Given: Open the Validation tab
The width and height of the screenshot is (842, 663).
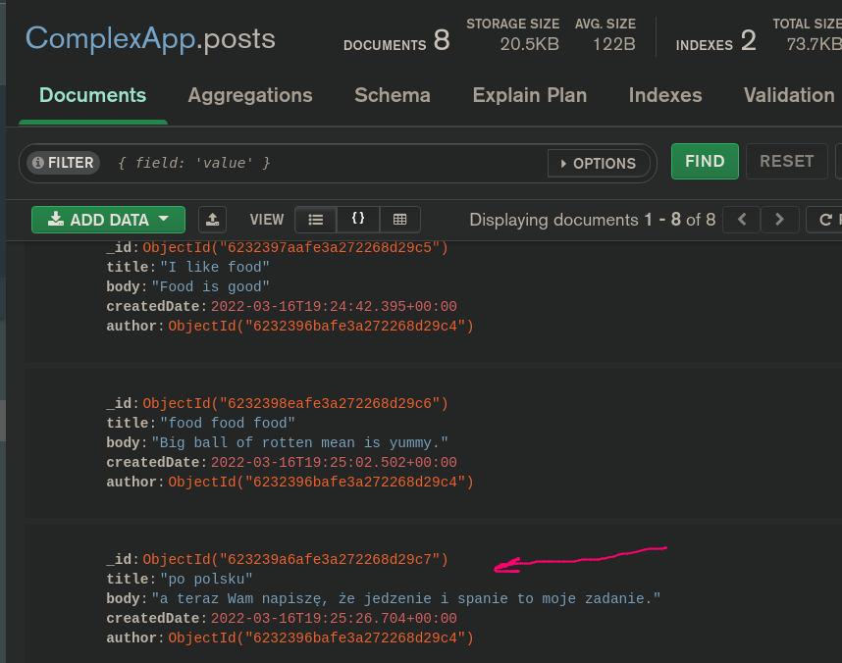Looking at the screenshot, I should (x=789, y=95).
